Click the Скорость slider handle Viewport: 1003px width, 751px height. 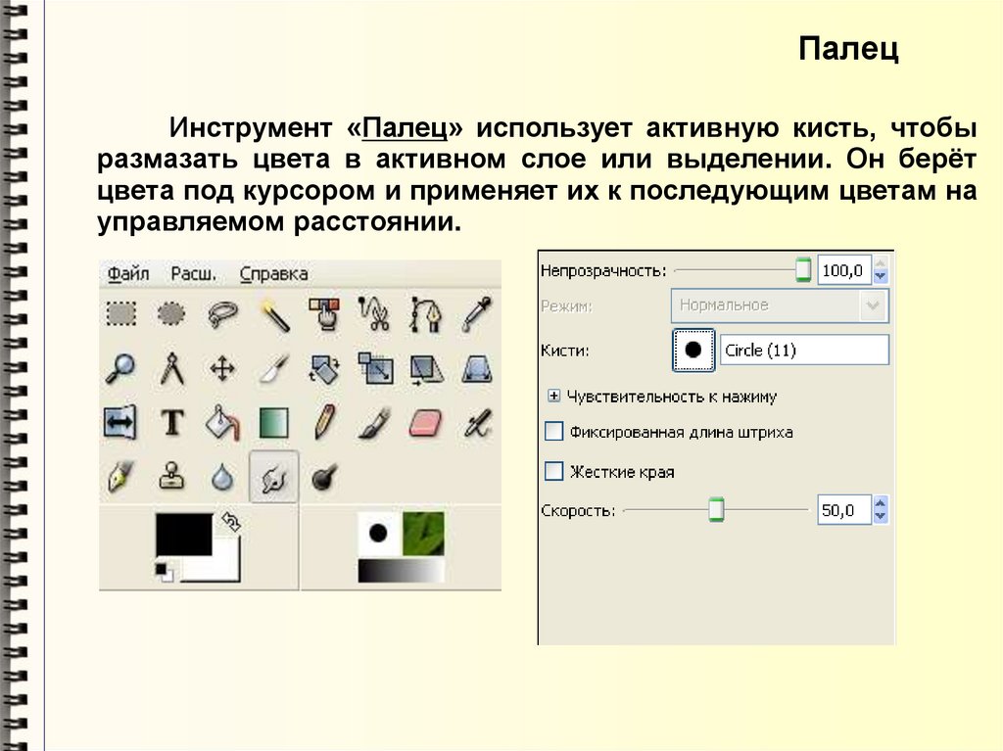pyautogui.click(x=716, y=510)
